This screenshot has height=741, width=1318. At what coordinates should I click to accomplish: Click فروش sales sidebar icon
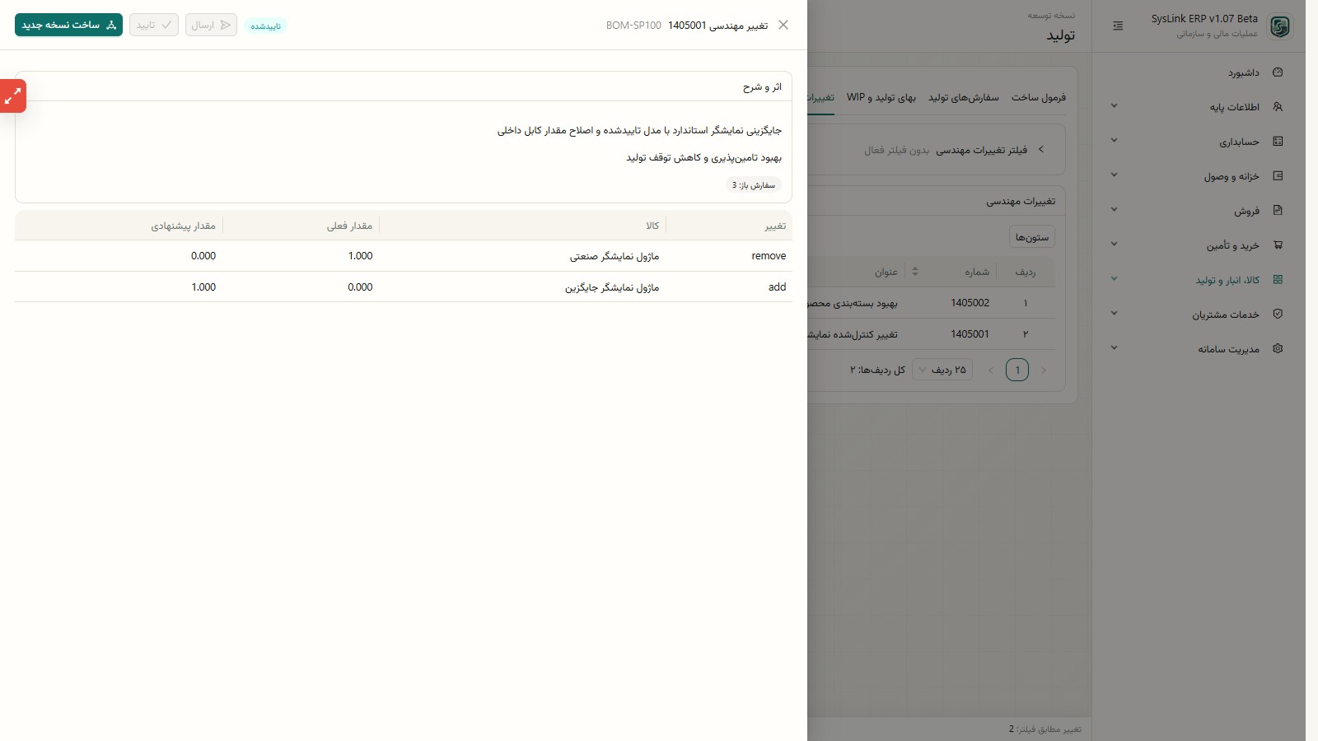(x=1278, y=211)
